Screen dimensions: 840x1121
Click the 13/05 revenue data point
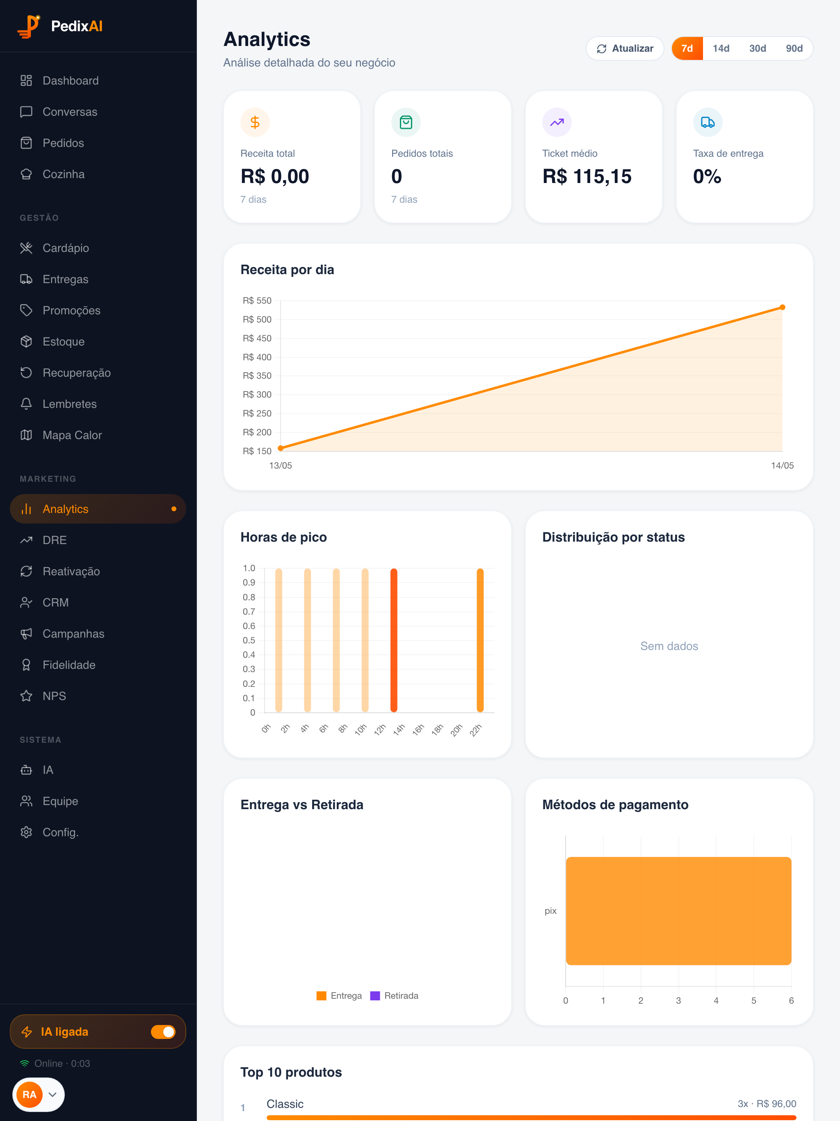click(281, 448)
